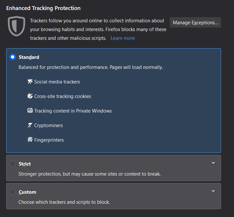
Task: Follow the Learn more link
Action: tap(123, 38)
